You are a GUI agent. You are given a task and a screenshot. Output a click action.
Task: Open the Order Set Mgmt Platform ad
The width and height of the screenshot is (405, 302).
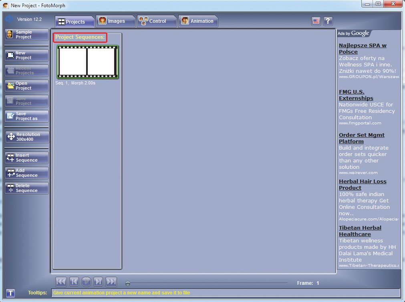(x=362, y=138)
